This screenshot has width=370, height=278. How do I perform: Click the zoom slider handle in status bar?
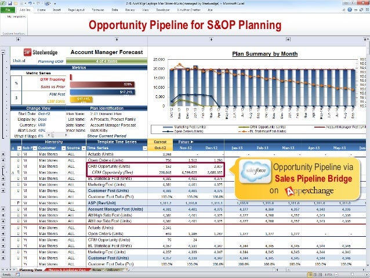(x=352, y=275)
